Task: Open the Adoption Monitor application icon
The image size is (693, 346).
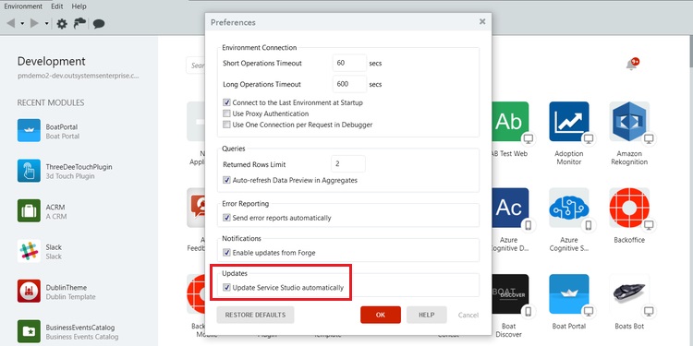Action: tap(569, 122)
